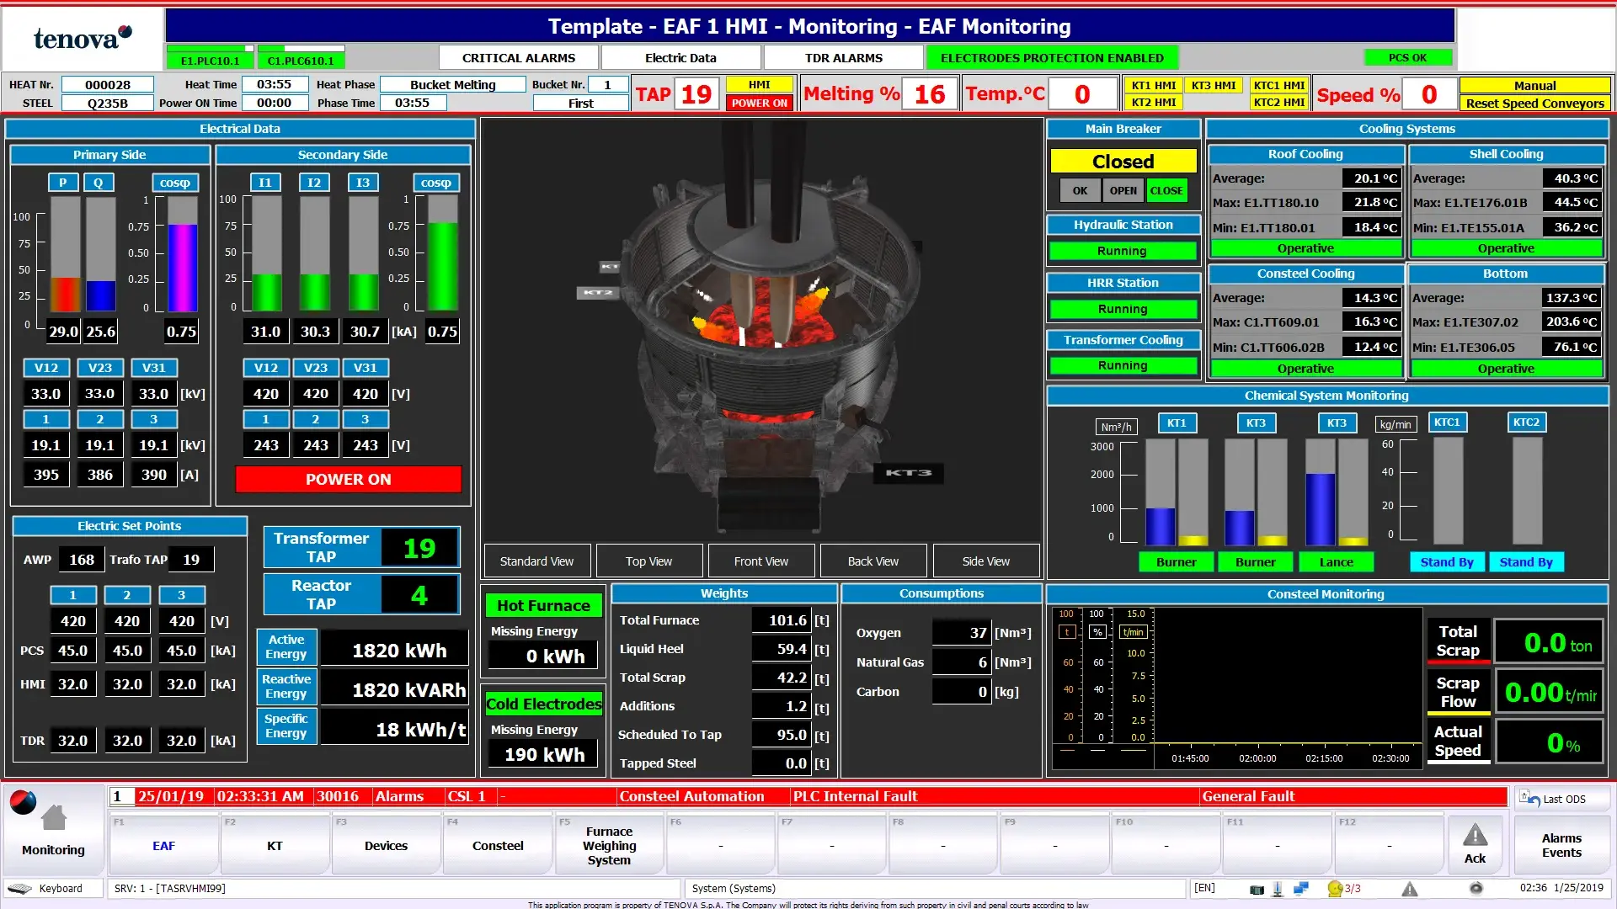Click the CRITICAL ALARMS button

coord(519,58)
